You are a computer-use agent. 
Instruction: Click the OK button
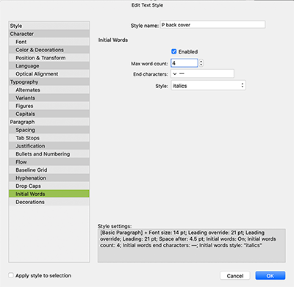(x=270, y=276)
